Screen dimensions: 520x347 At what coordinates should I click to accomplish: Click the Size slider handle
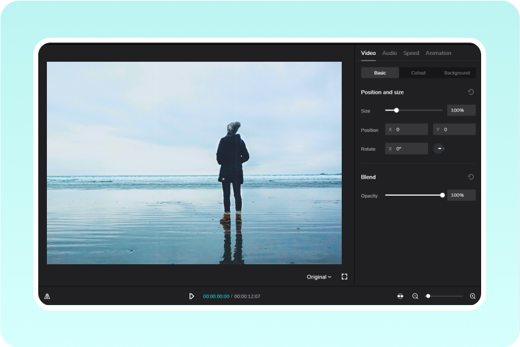tap(396, 111)
